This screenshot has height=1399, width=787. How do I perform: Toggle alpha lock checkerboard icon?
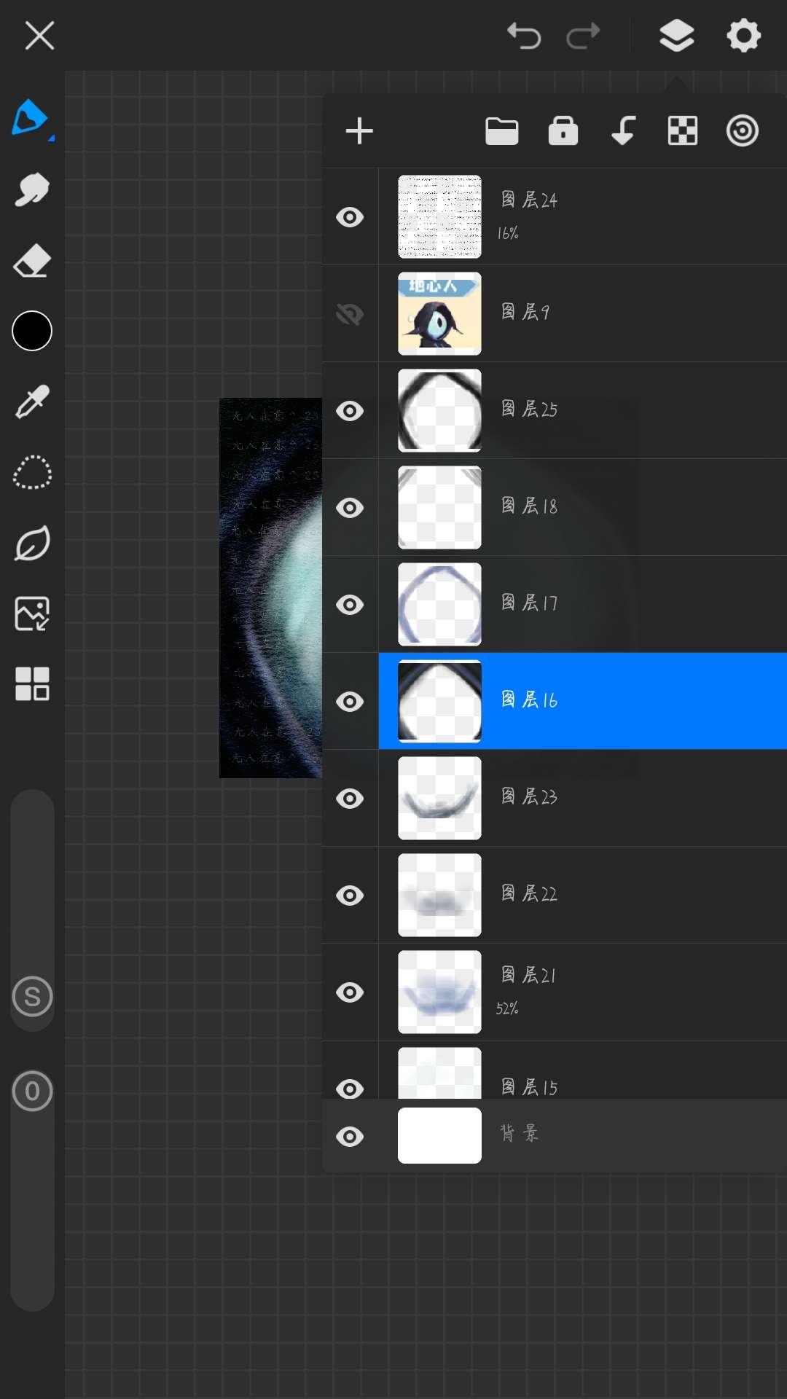683,131
